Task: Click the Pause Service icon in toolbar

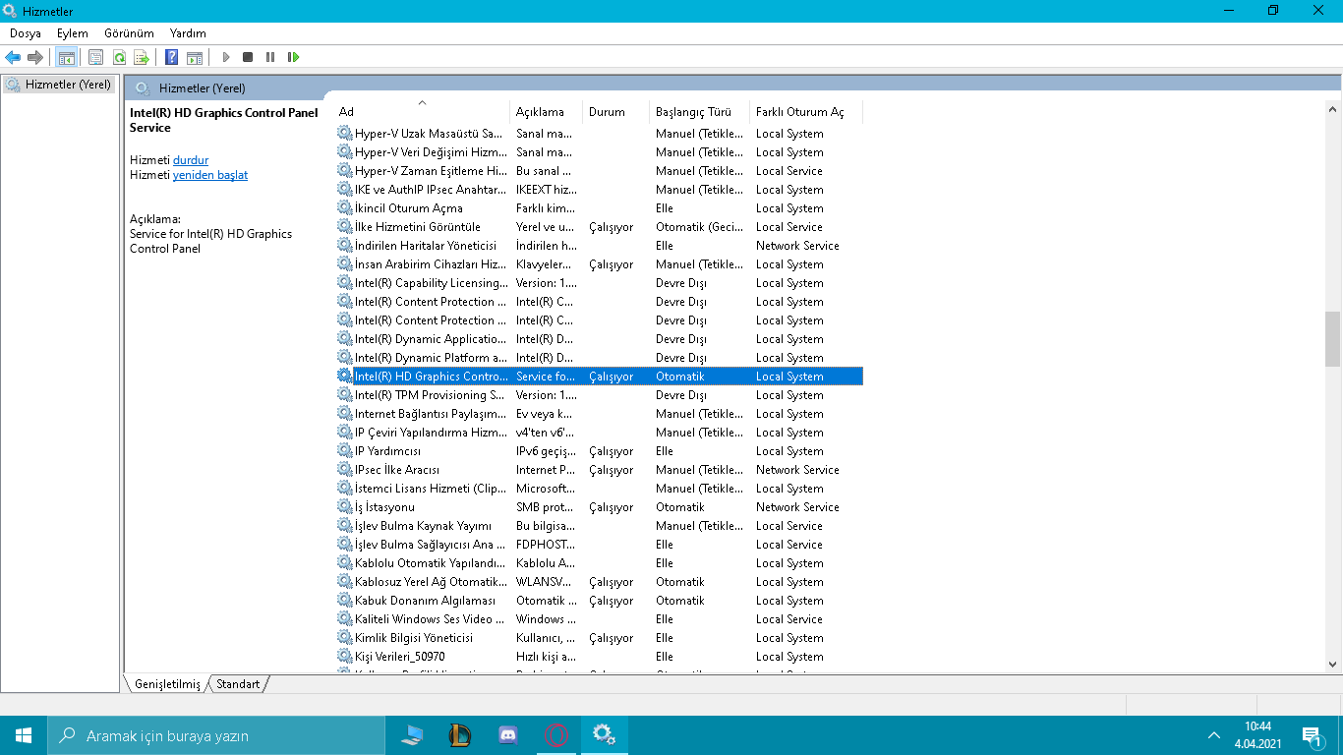Action: pos(270,57)
